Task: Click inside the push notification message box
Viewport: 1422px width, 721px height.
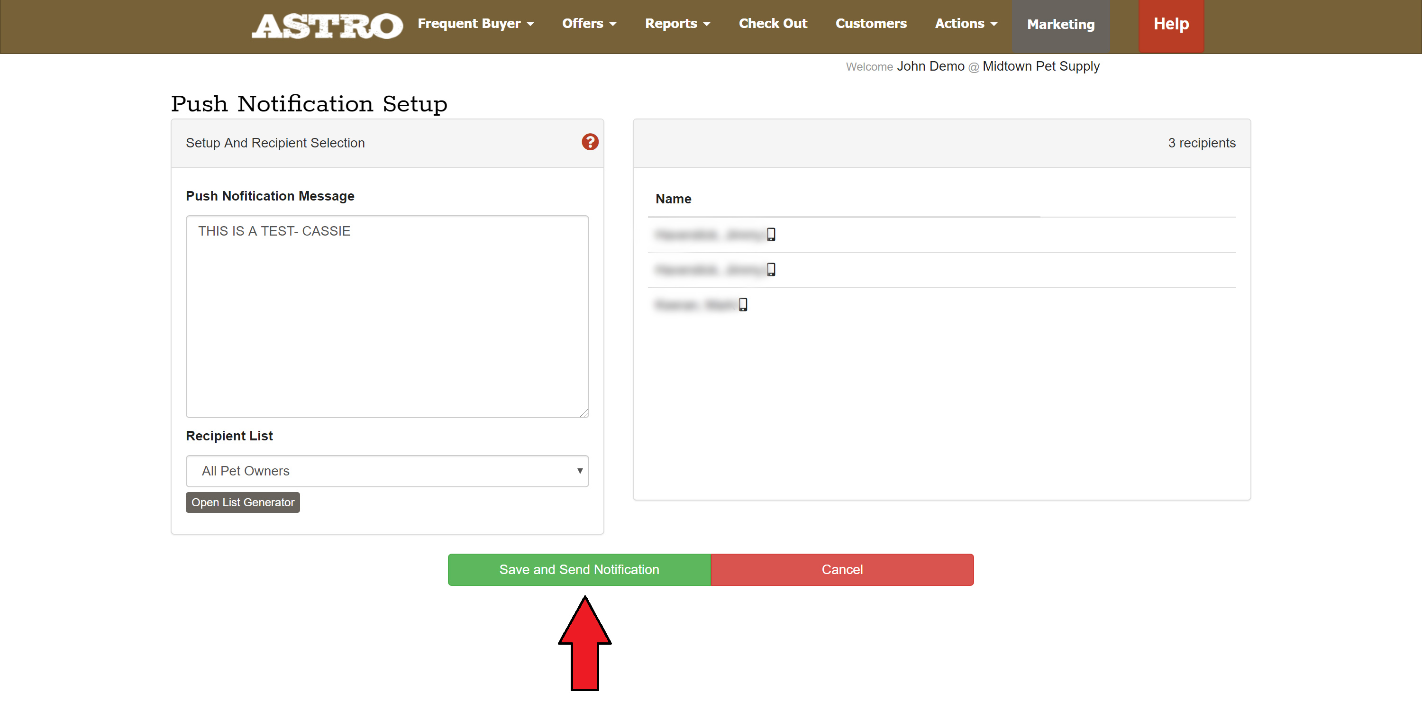Action: 387,316
